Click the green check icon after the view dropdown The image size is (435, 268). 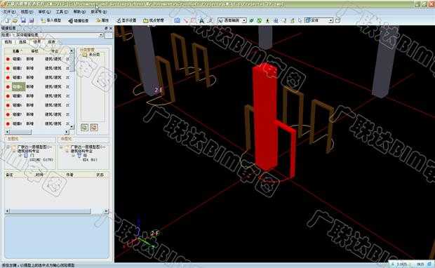point(251,20)
